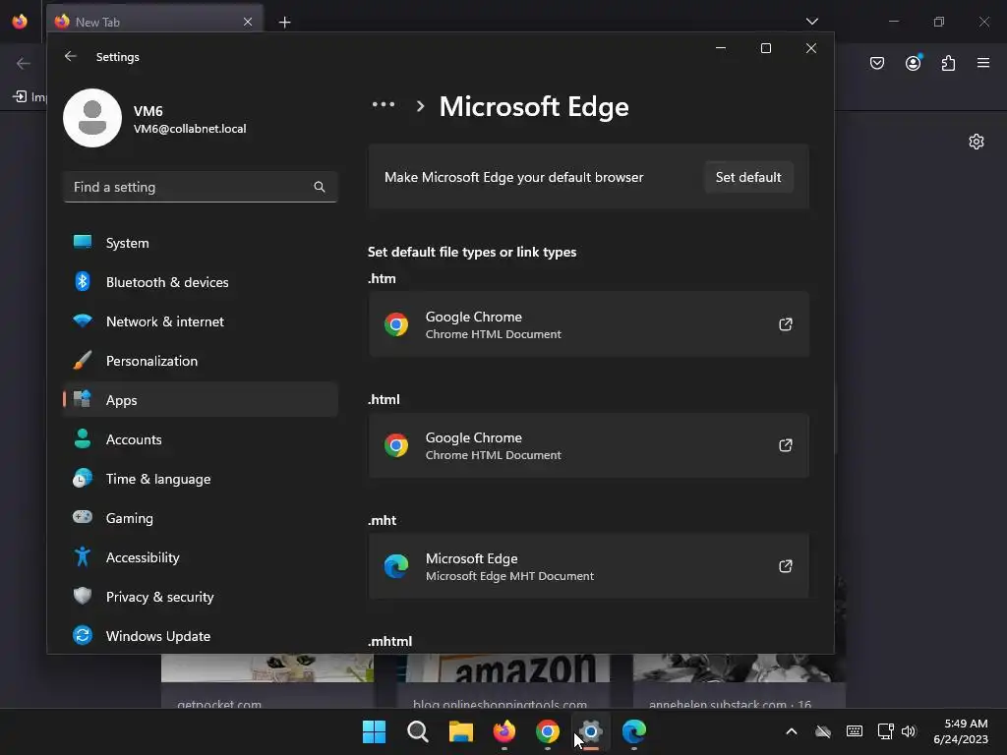The image size is (1007, 755).
Task: Show hidden system tray icons
Action: click(x=792, y=731)
